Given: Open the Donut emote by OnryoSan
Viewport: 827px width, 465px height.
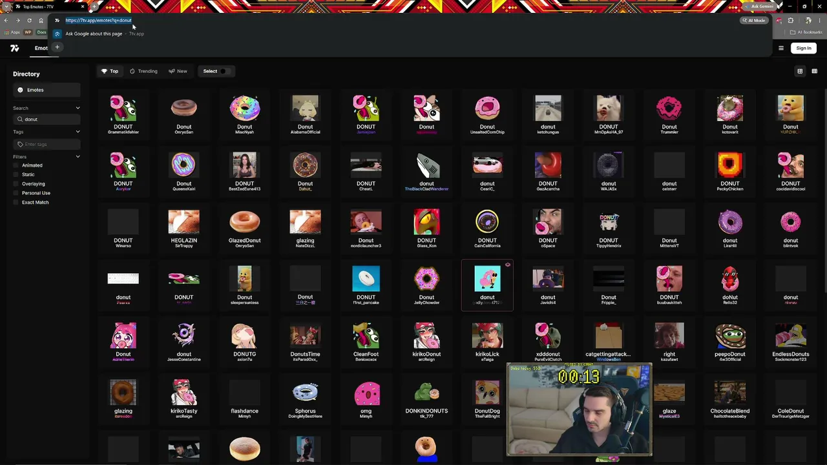Looking at the screenshot, I should (x=183, y=115).
